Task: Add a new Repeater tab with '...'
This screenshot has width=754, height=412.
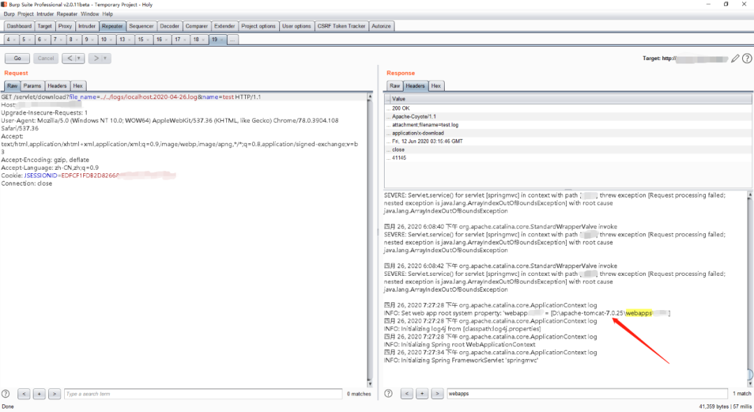Action: (232, 40)
